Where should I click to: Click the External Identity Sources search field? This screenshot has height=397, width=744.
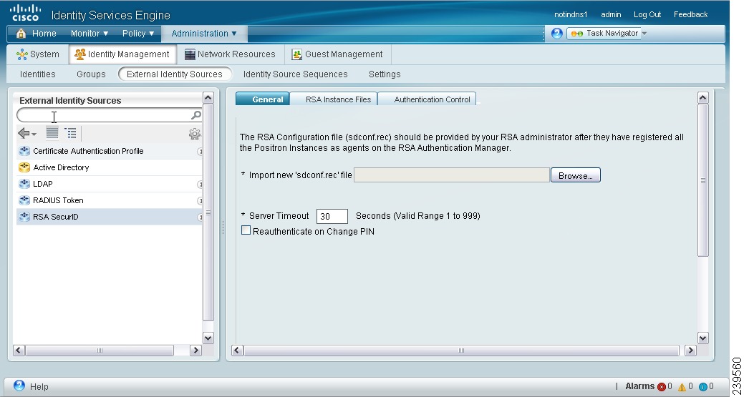click(x=109, y=115)
